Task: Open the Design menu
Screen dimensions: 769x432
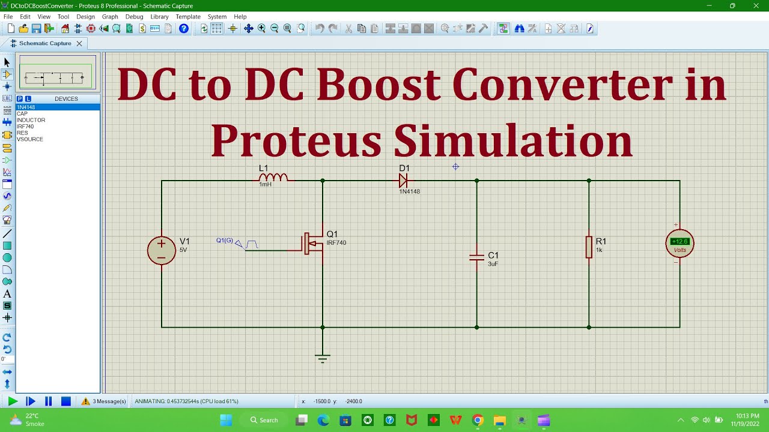Action: [85, 17]
